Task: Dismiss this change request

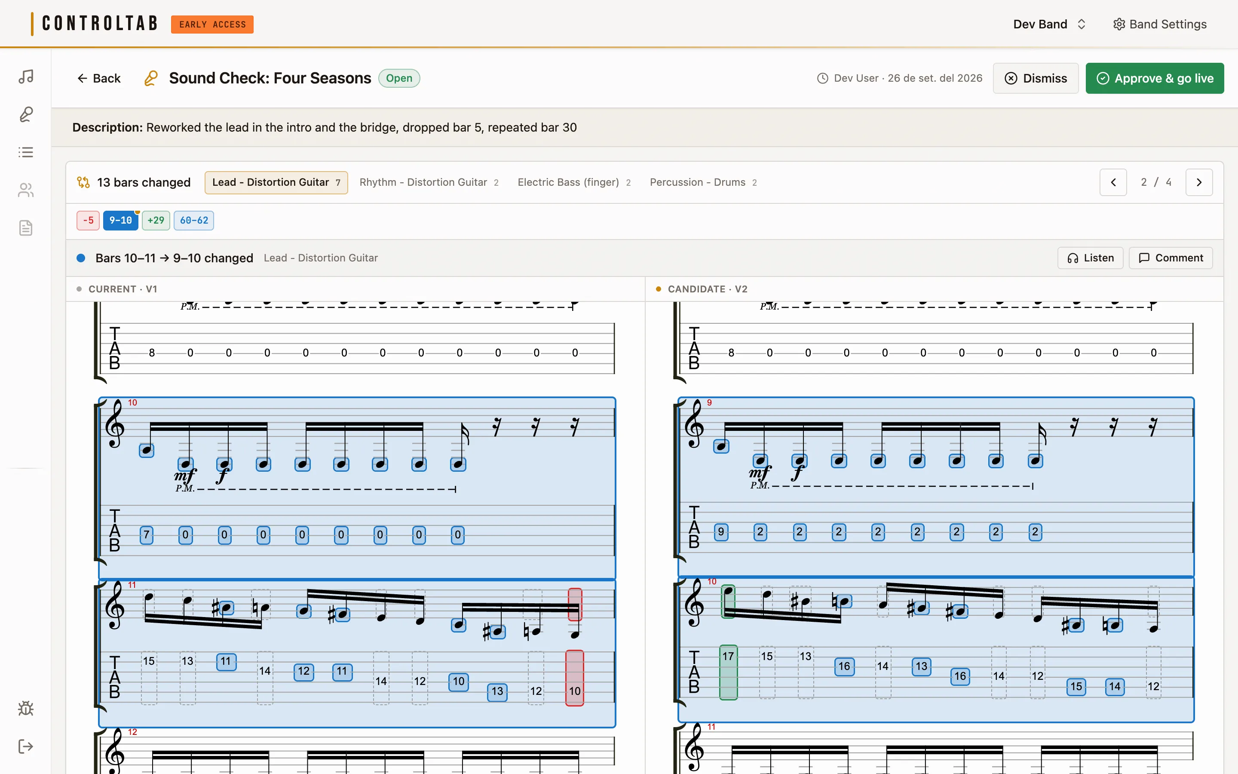Action: tap(1036, 78)
